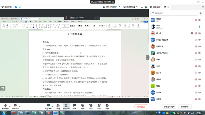Viewport: 205px width, 115px height.
Task: Toggle the members list via 成员(36) toolbar button
Action: tap(66, 106)
